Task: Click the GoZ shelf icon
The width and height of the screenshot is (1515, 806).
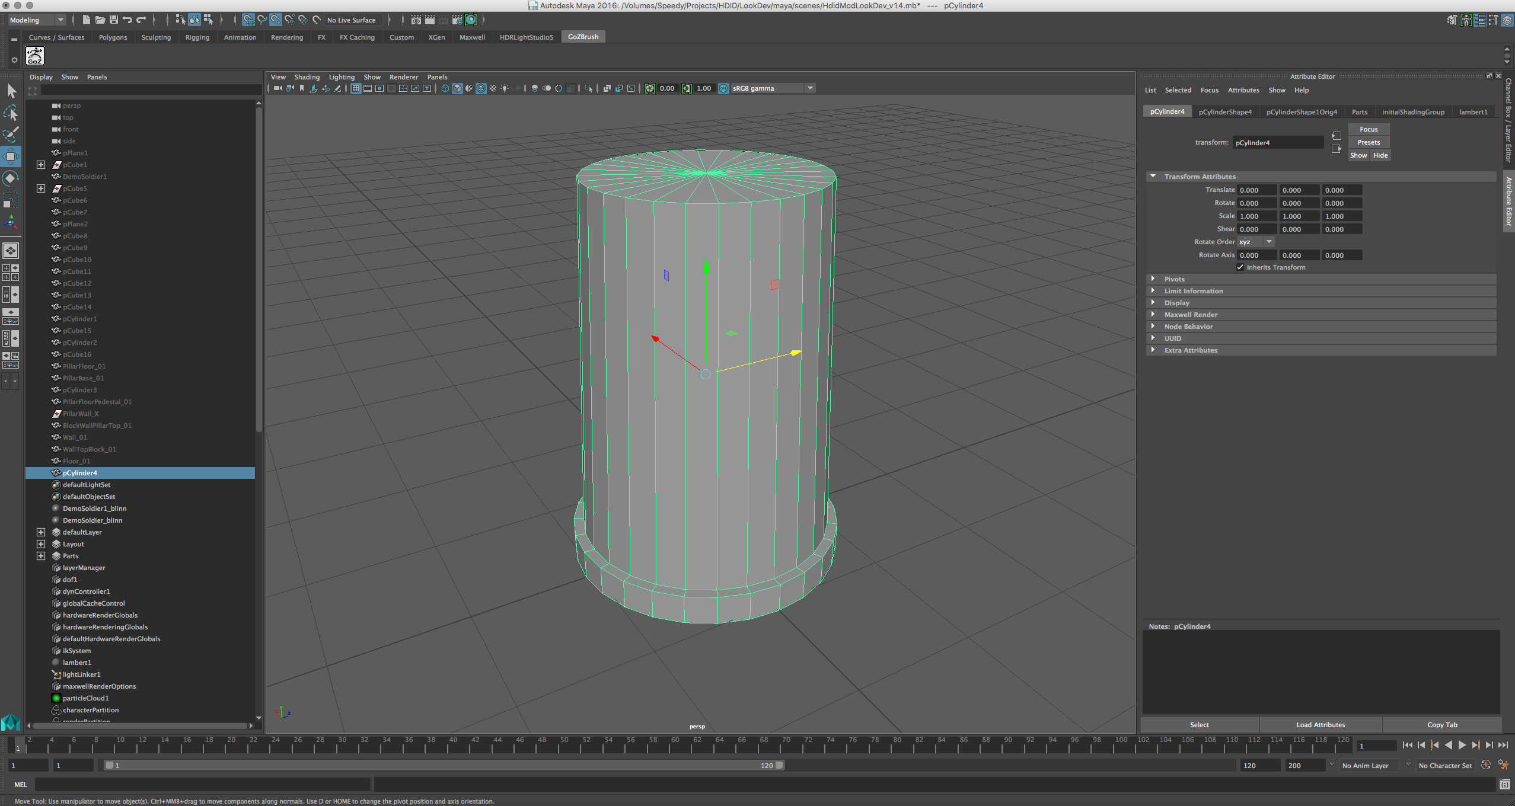Action: tap(35, 56)
